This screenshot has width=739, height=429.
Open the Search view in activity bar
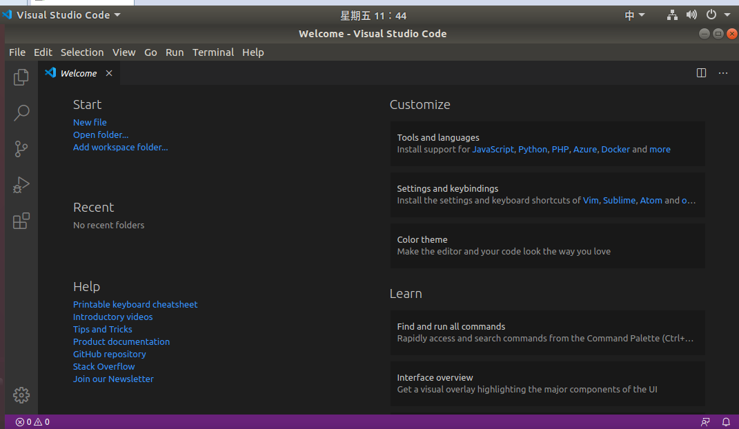pyautogui.click(x=21, y=113)
